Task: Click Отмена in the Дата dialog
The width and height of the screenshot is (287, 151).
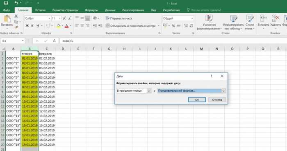Action: click(217, 100)
